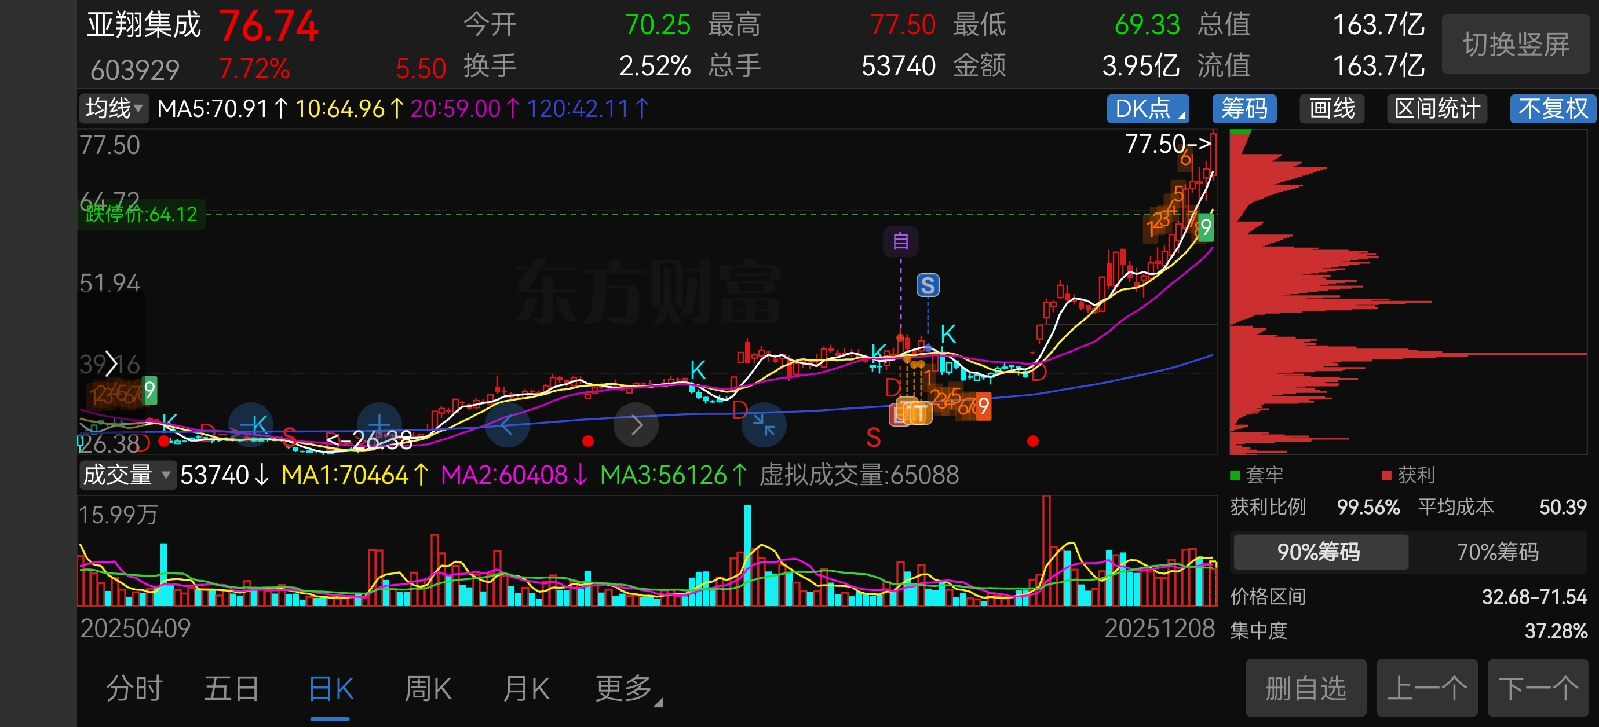Click the blue S signal marker
1599x727 pixels.
click(928, 285)
